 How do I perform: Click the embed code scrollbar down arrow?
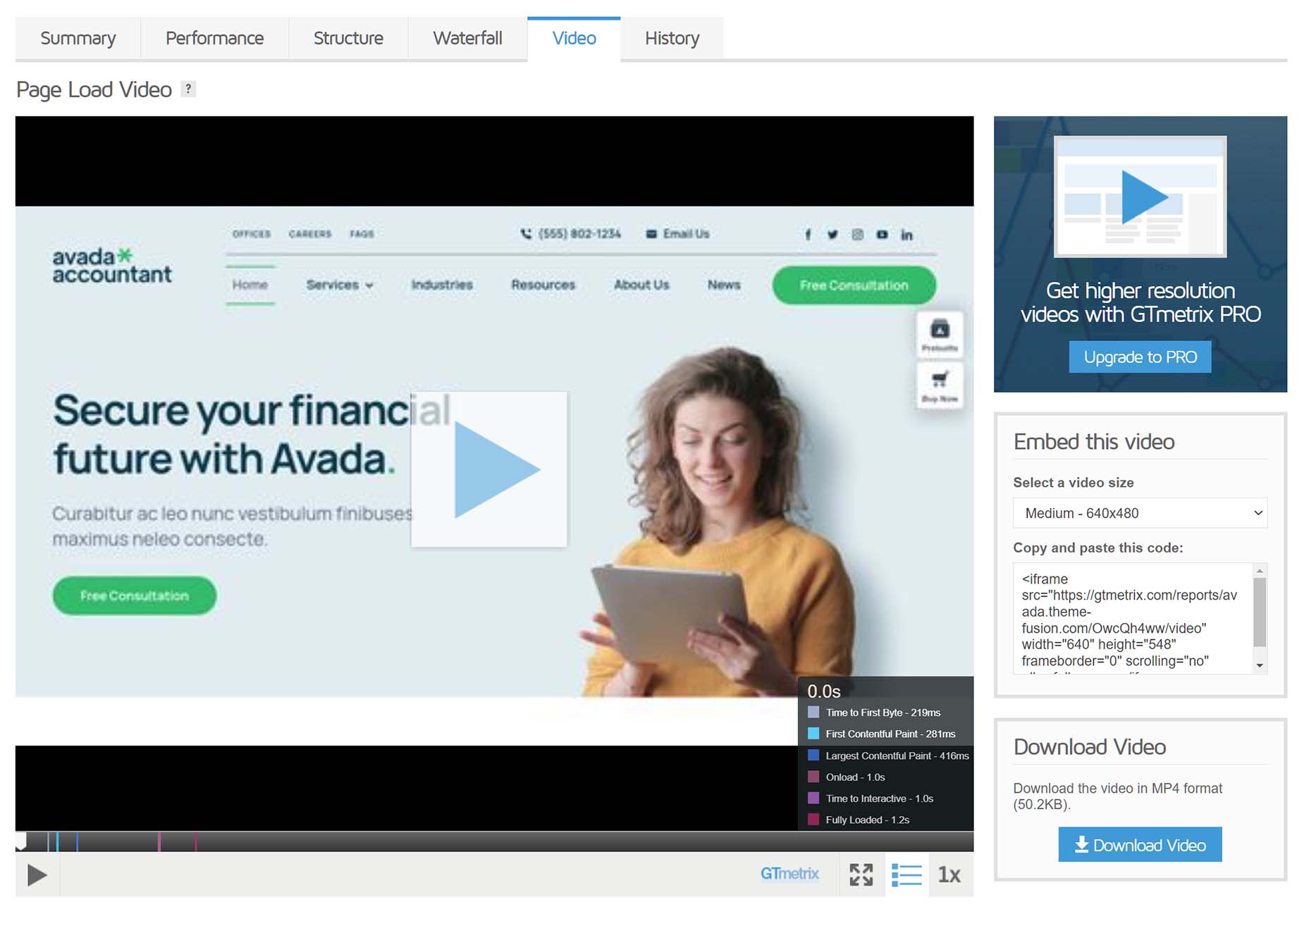tap(1260, 666)
